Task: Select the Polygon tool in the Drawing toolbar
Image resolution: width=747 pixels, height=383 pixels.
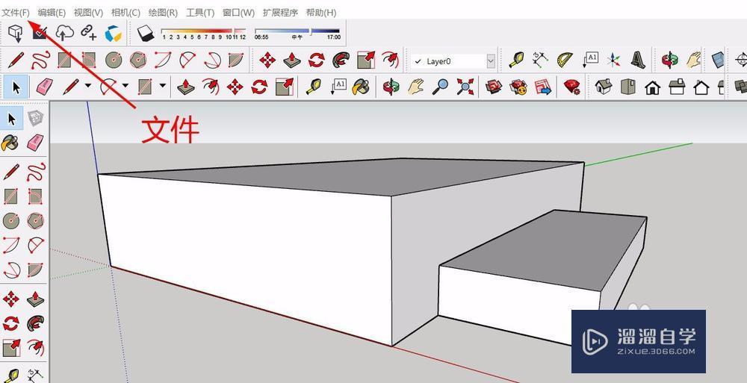Action: pos(138,60)
